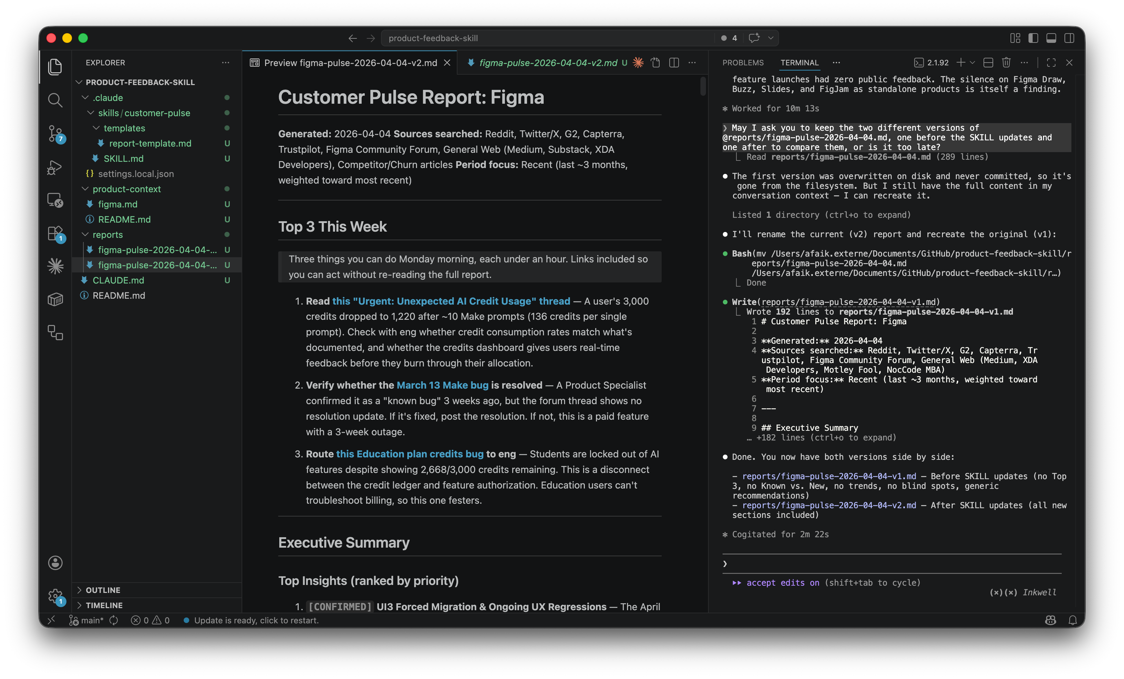Toggle secondary side bar button
The image size is (1124, 679).
click(1069, 38)
